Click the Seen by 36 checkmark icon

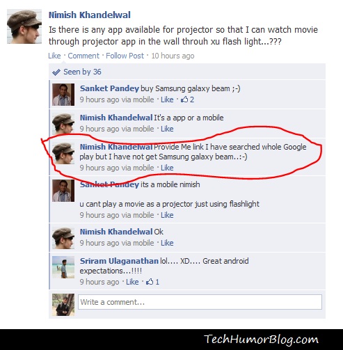56,72
